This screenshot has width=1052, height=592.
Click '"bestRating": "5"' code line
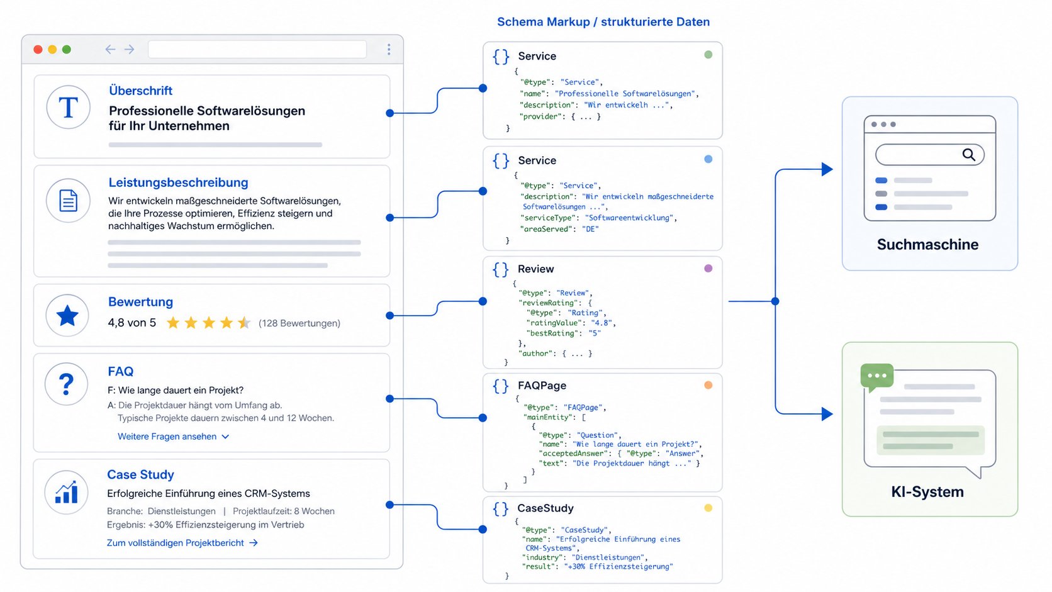(564, 333)
